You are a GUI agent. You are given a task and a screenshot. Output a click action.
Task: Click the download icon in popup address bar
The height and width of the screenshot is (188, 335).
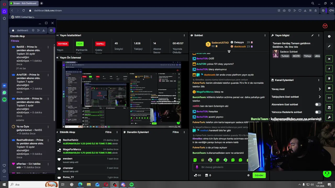(x=43, y=30)
